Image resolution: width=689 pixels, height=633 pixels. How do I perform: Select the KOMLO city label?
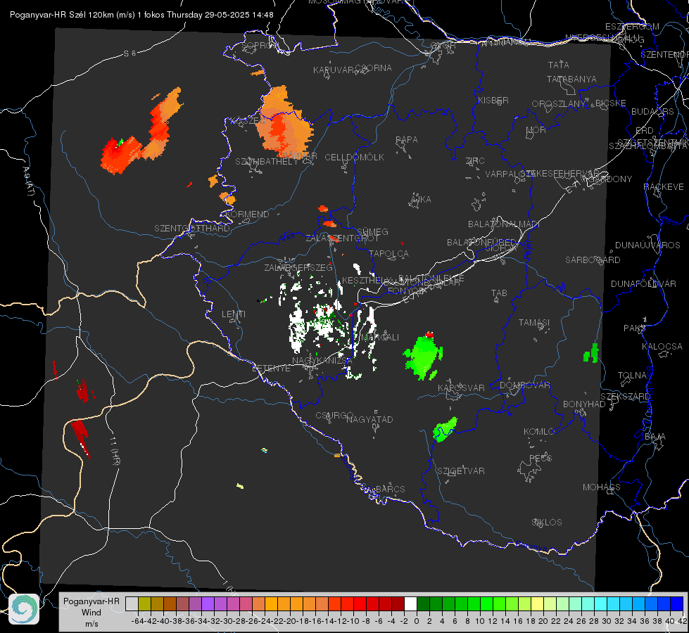tap(538, 432)
